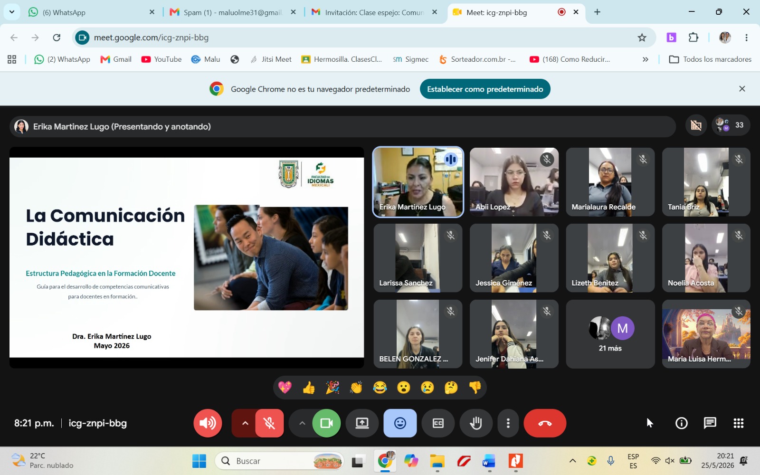Screen dimensions: 760x475
Task: Open Chrome profile avatar
Action: pos(725,38)
